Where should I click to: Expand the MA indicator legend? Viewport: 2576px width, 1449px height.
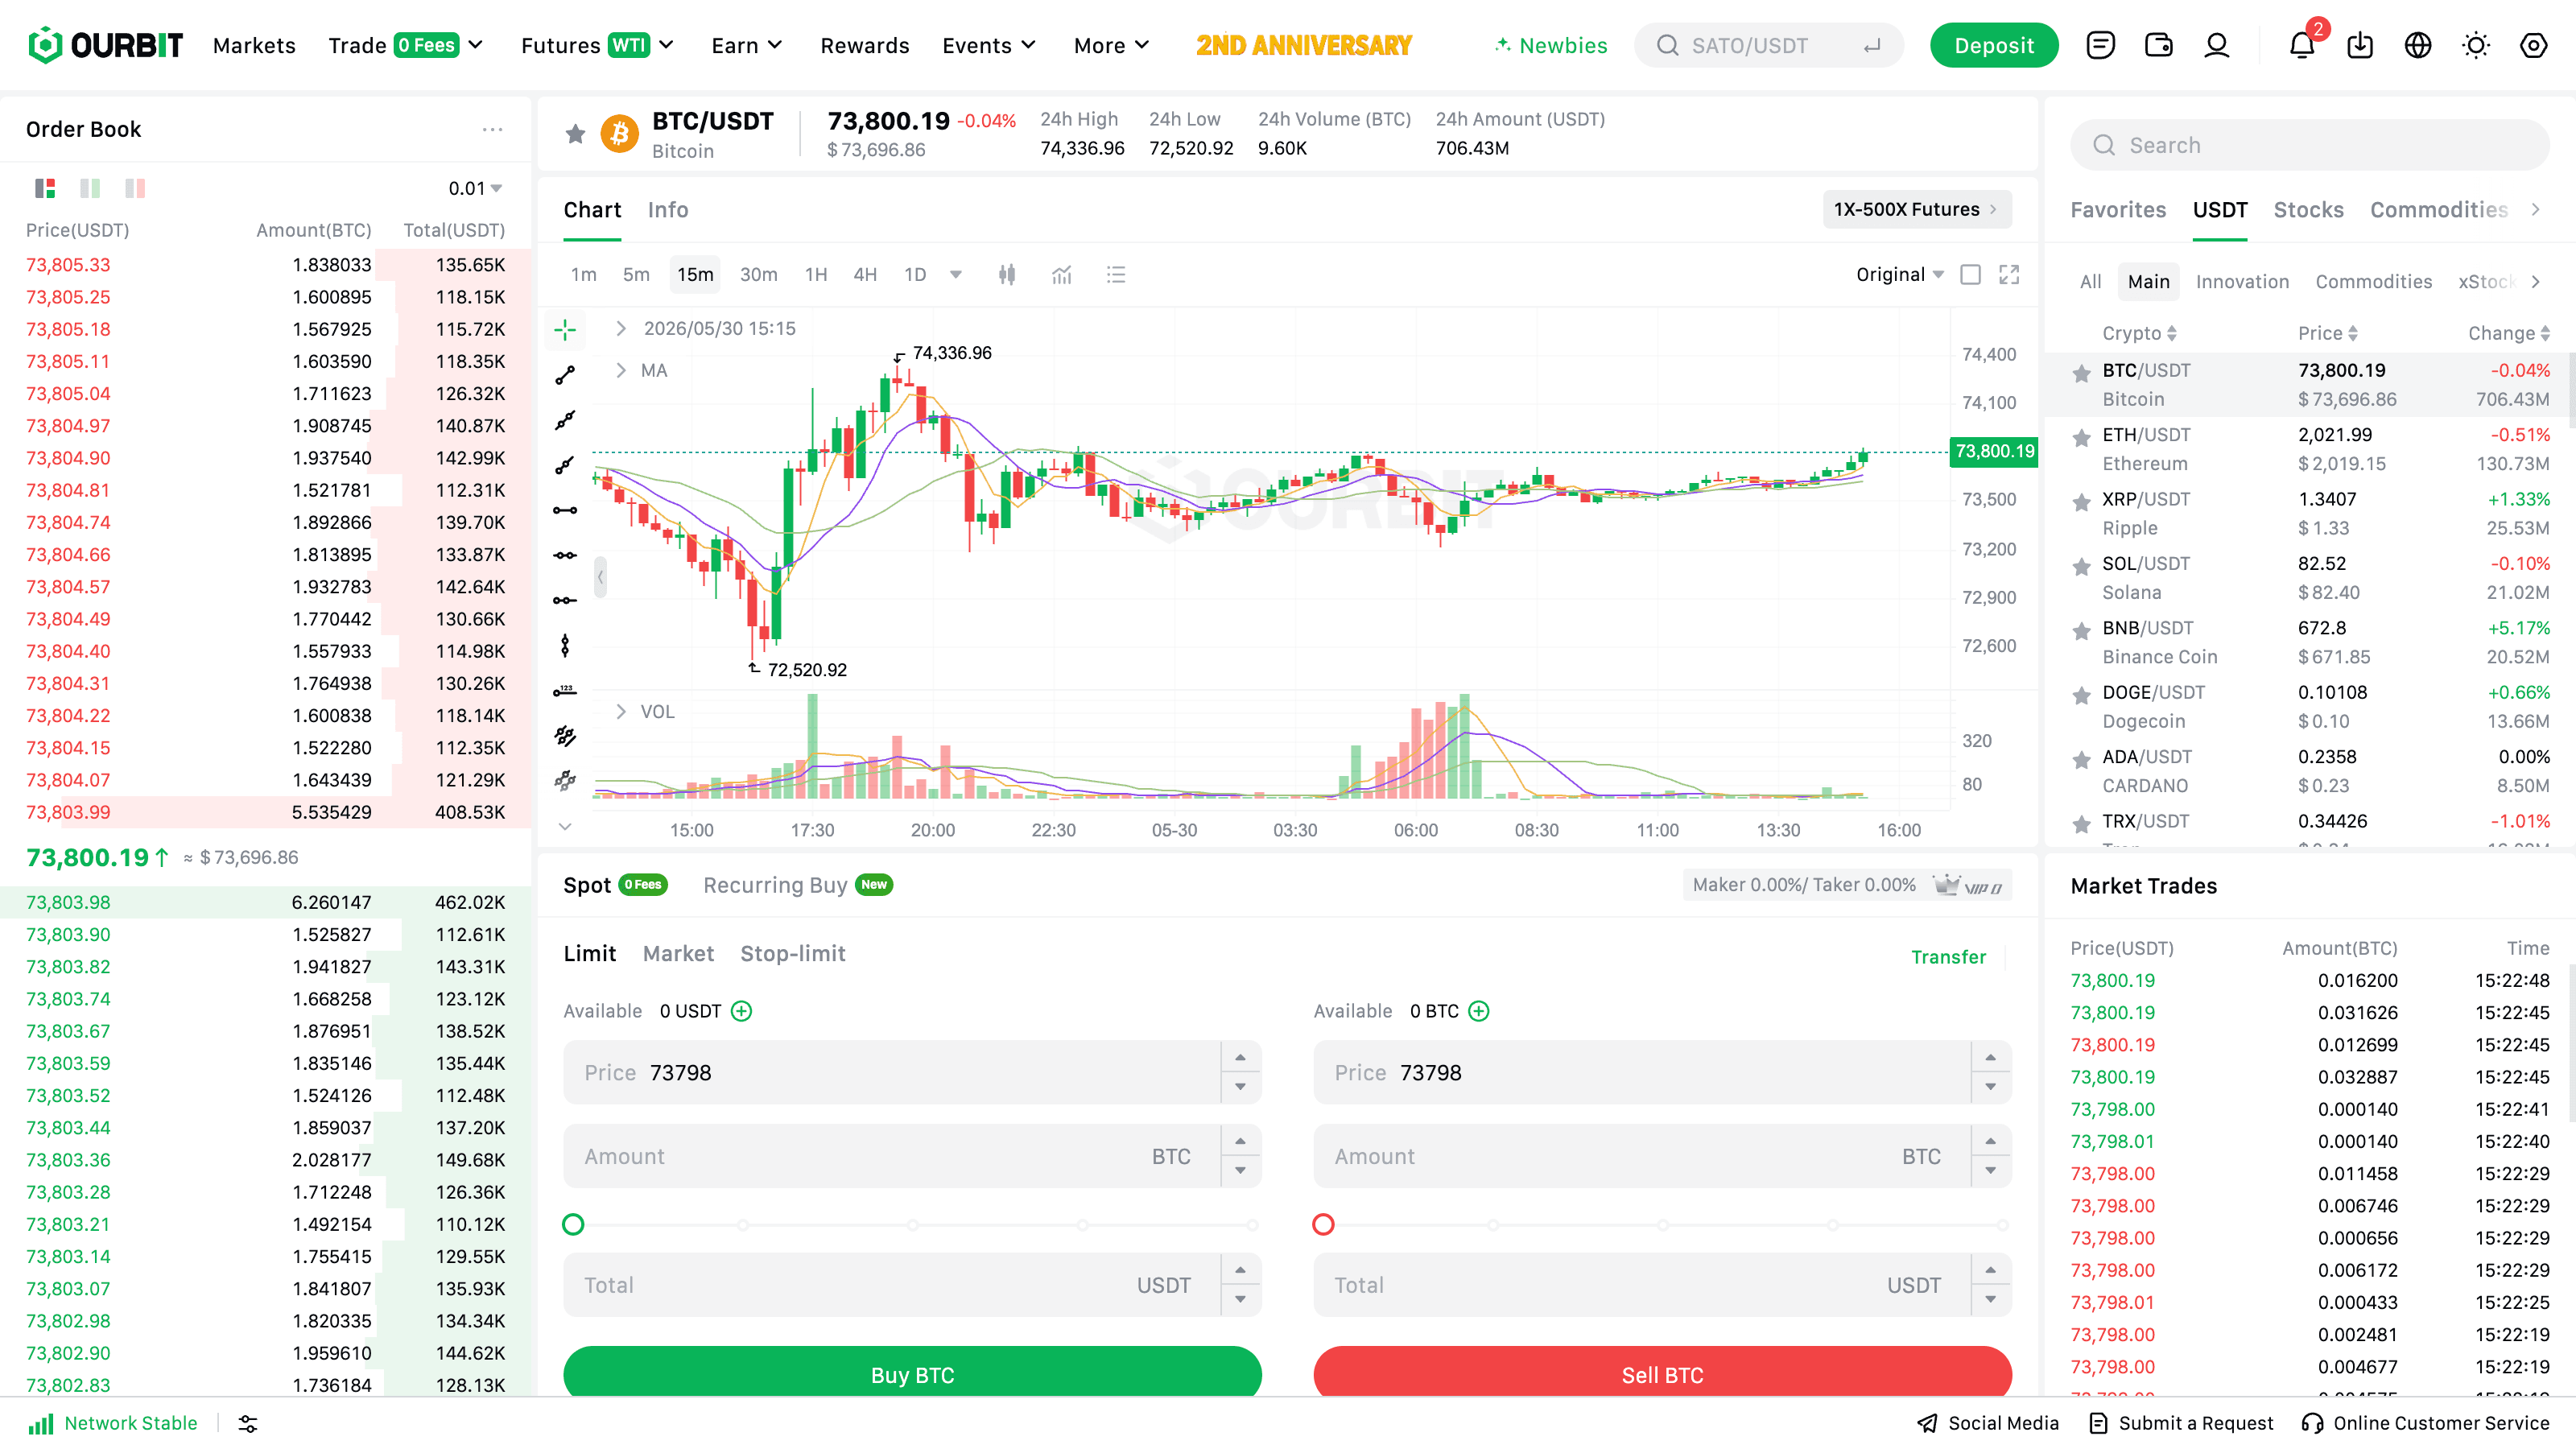point(621,370)
